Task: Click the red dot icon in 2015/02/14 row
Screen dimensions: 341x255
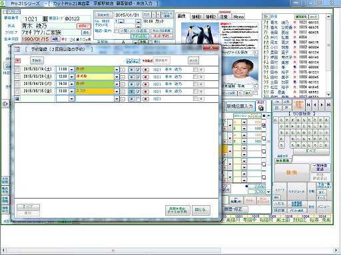Action: point(146,70)
